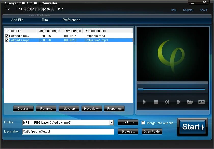Click the Move up button
This screenshot has height=149, width=214.
(x=69, y=108)
